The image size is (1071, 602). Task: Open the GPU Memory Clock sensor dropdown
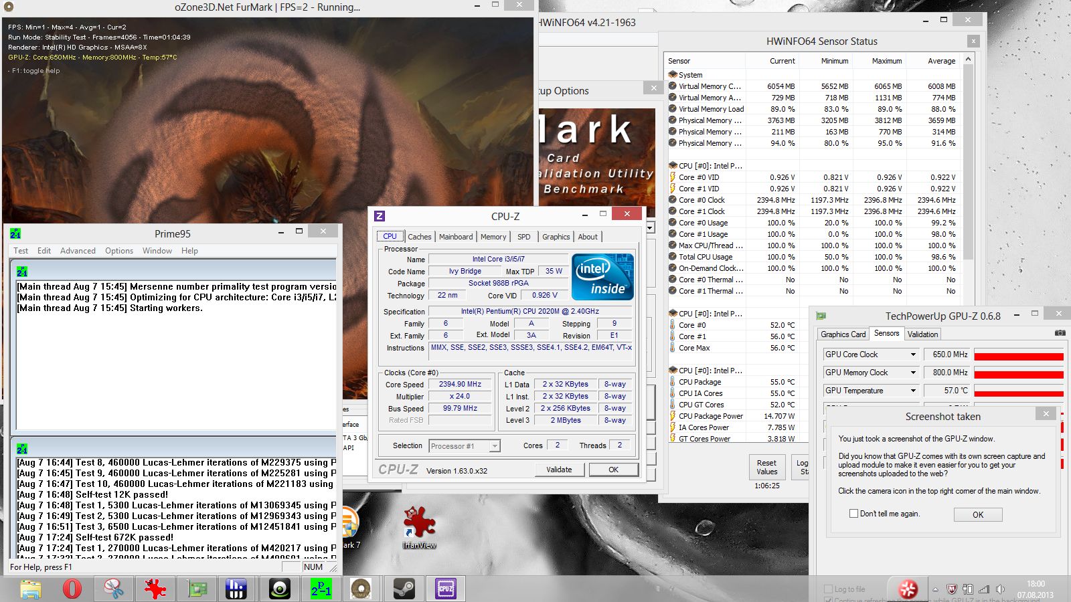tap(913, 373)
